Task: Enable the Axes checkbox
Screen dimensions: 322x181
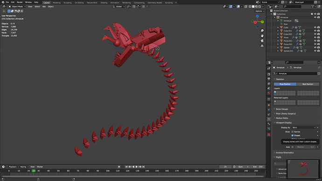Action: (x=293, y=147)
